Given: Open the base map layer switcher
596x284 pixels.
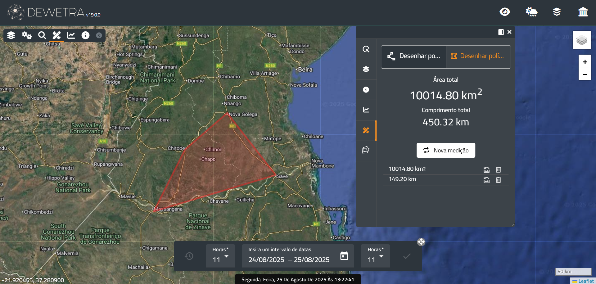Looking at the screenshot, I should tap(582, 40).
